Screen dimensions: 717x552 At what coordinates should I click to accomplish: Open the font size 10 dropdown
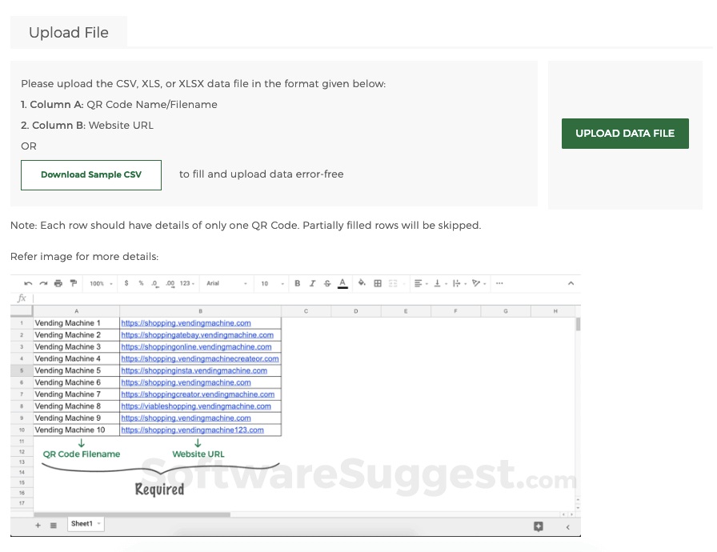272,283
